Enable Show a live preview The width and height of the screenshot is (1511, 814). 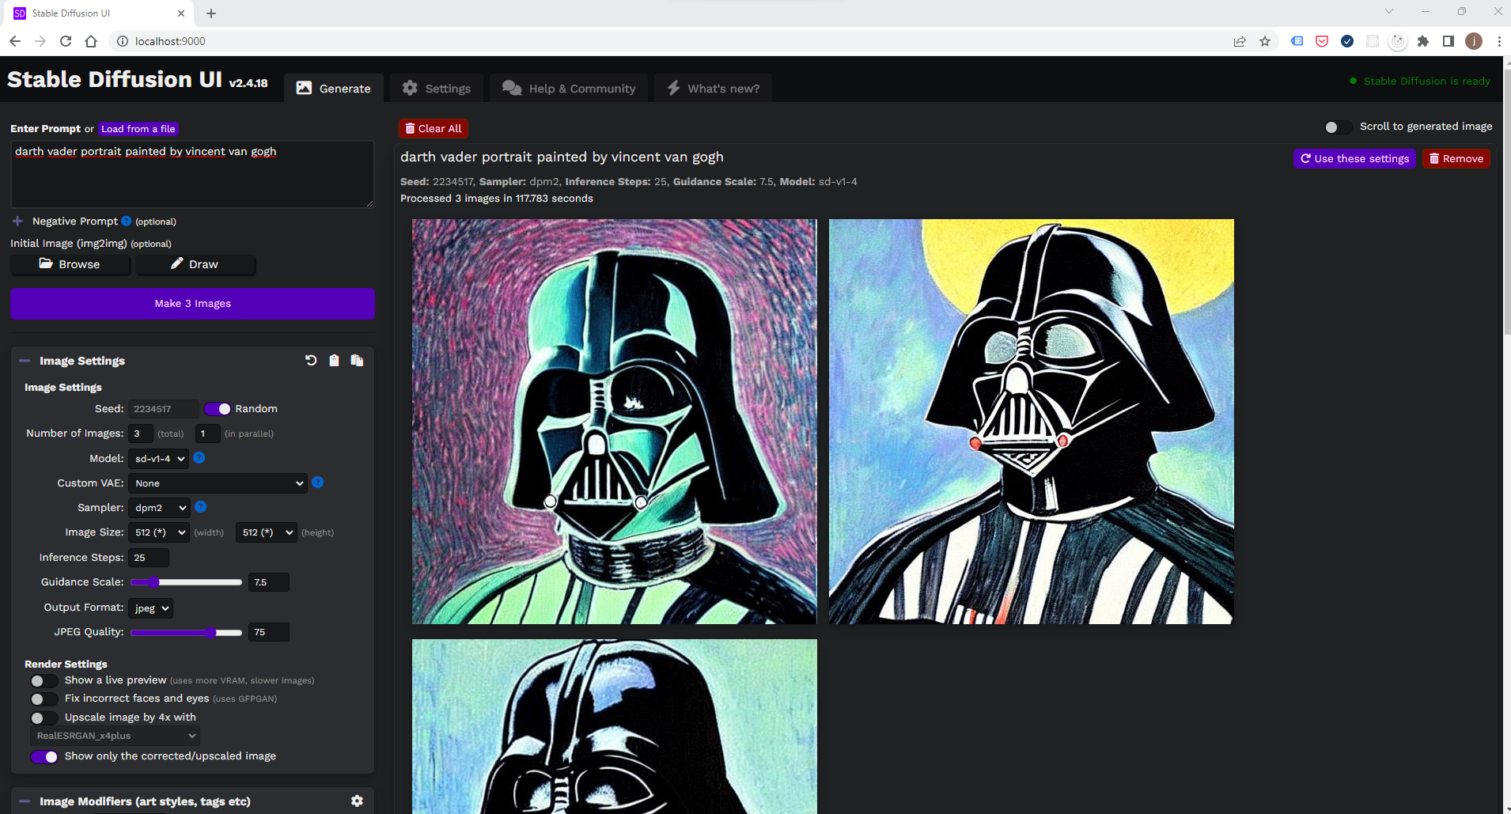pyautogui.click(x=44, y=681)
